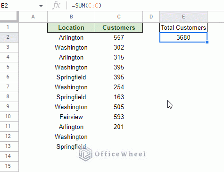
Task: Select column E header
Action: pyautogui.click(x=183, y=17)
